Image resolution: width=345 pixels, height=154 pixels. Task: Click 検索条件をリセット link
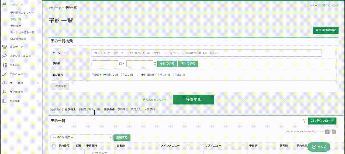[155, 100]
